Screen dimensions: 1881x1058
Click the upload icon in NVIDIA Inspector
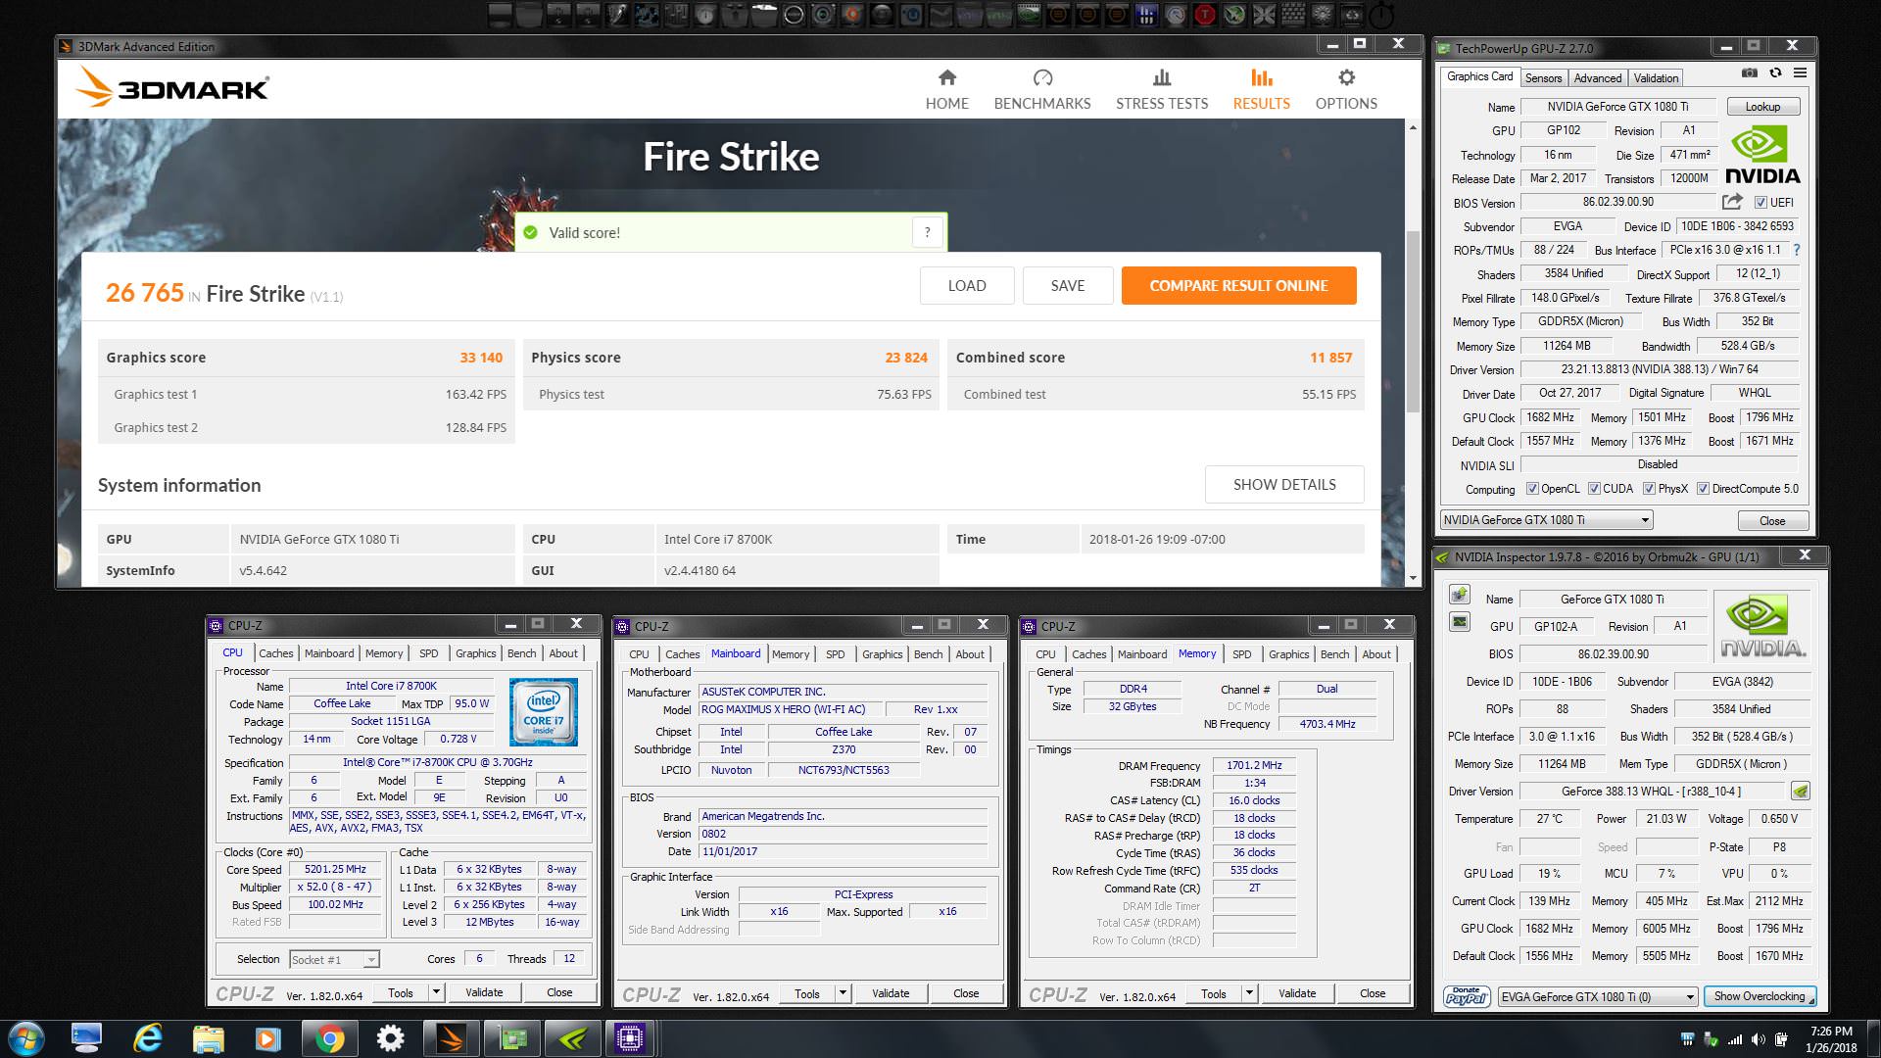tap(1459, 595)
